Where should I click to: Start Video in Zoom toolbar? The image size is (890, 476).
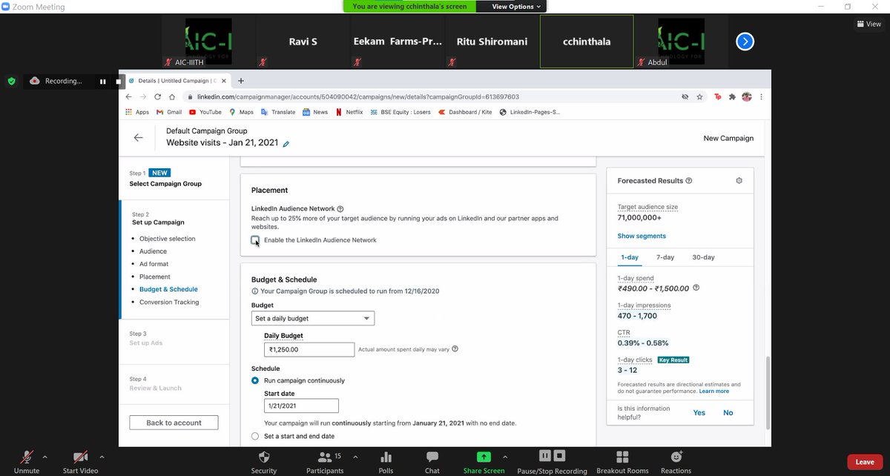(80, 460)
